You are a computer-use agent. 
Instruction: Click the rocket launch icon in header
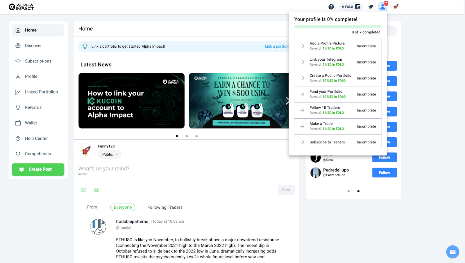371,7
